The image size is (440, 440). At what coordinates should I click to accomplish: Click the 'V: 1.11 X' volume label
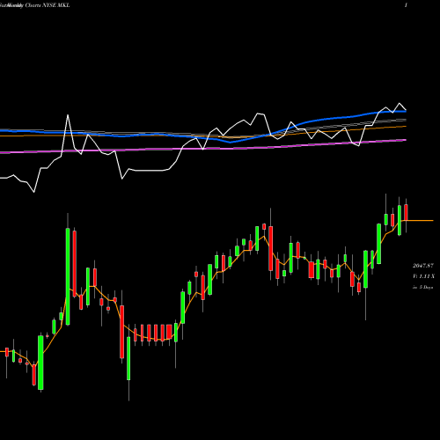tap(423, 276)
